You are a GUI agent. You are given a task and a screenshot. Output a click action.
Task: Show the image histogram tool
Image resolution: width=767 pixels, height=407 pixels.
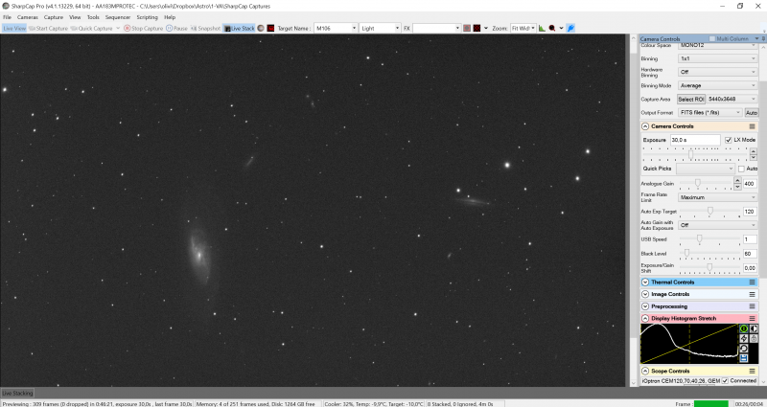point(542,29)
